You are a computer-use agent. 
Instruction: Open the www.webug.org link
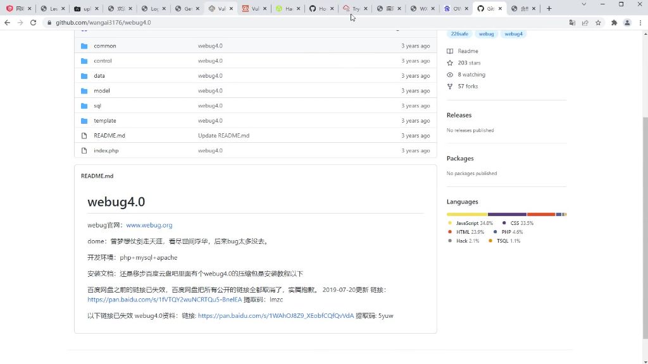tap(149, 226)
